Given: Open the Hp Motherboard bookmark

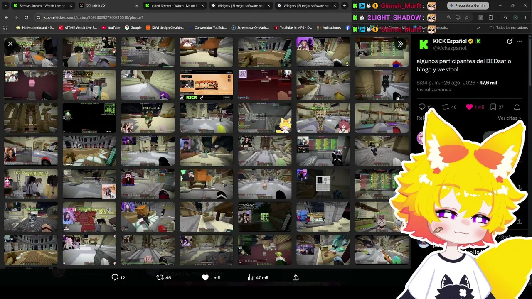Looking at the screenshot, I should [34, 28].
